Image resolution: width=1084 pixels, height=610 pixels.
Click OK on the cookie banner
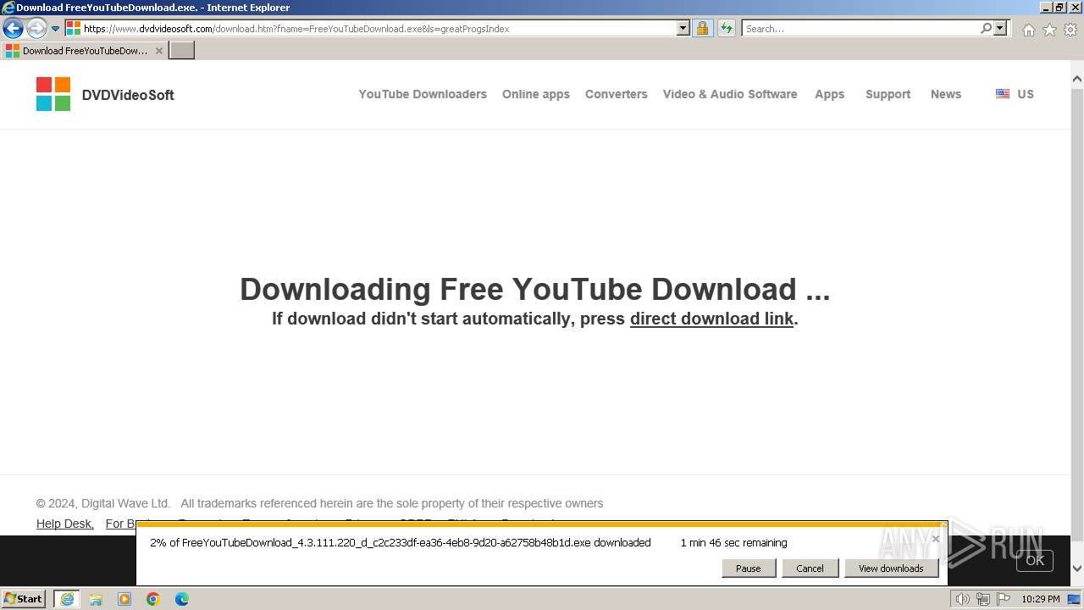point(1035,560)
